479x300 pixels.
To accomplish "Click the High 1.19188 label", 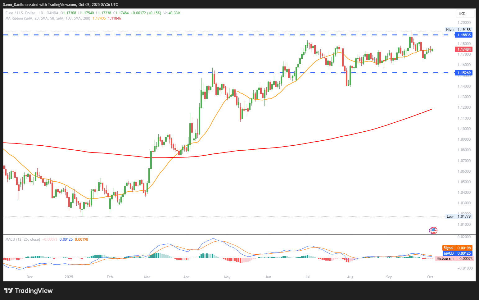I will click(459, 30).
